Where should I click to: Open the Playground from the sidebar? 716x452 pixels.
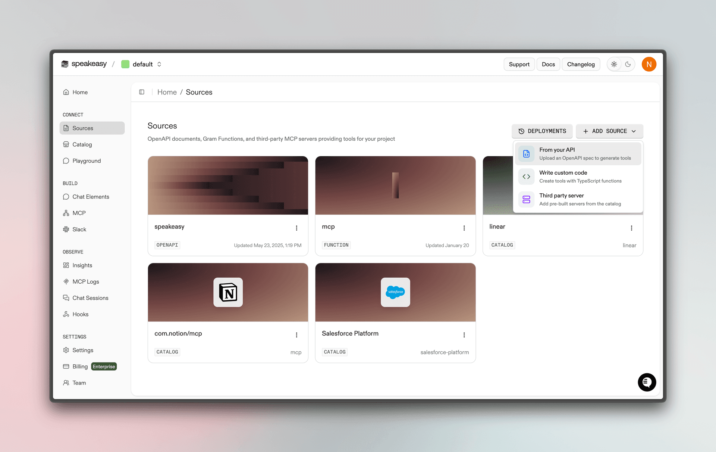coord(87,160)
